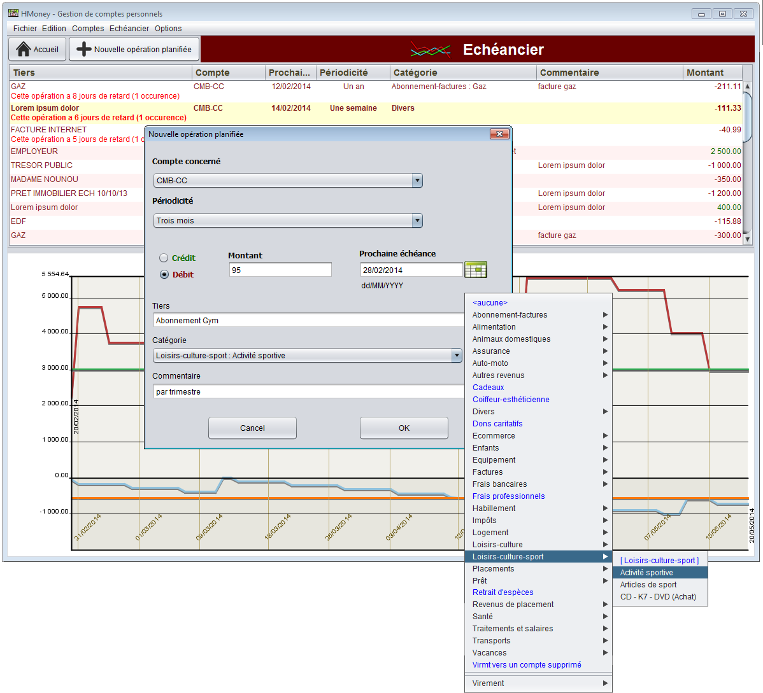
Task: Open the calendar date picker icon
Action: pos(475,270)
